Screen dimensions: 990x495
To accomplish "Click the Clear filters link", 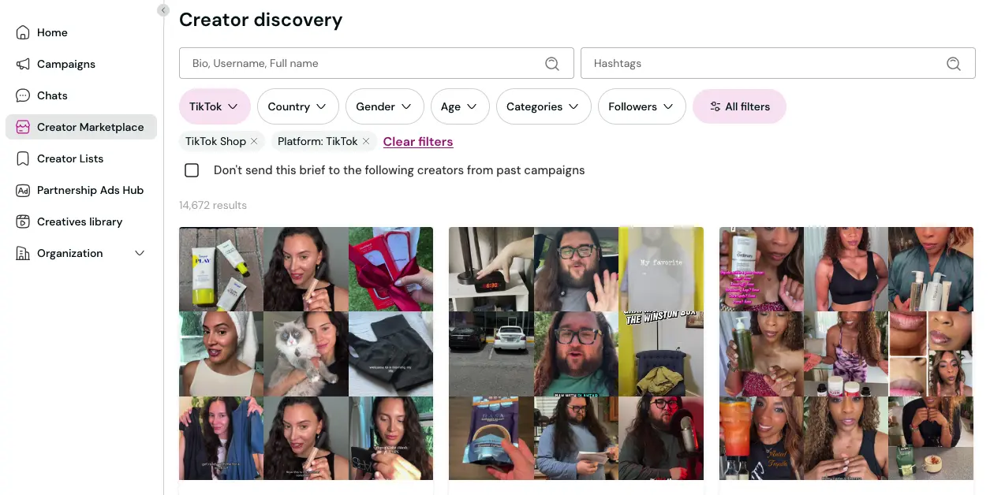I will tap(418, 141).
